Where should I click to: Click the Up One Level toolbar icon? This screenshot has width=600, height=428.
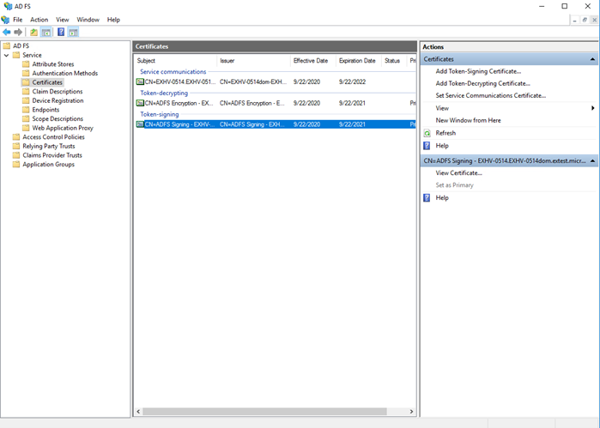tap(33, 32)
